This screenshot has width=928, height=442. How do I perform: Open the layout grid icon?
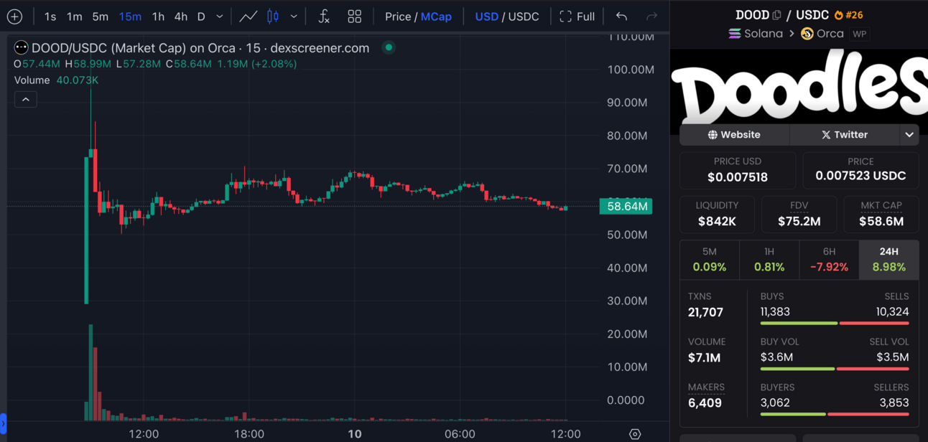pos(355,16)
